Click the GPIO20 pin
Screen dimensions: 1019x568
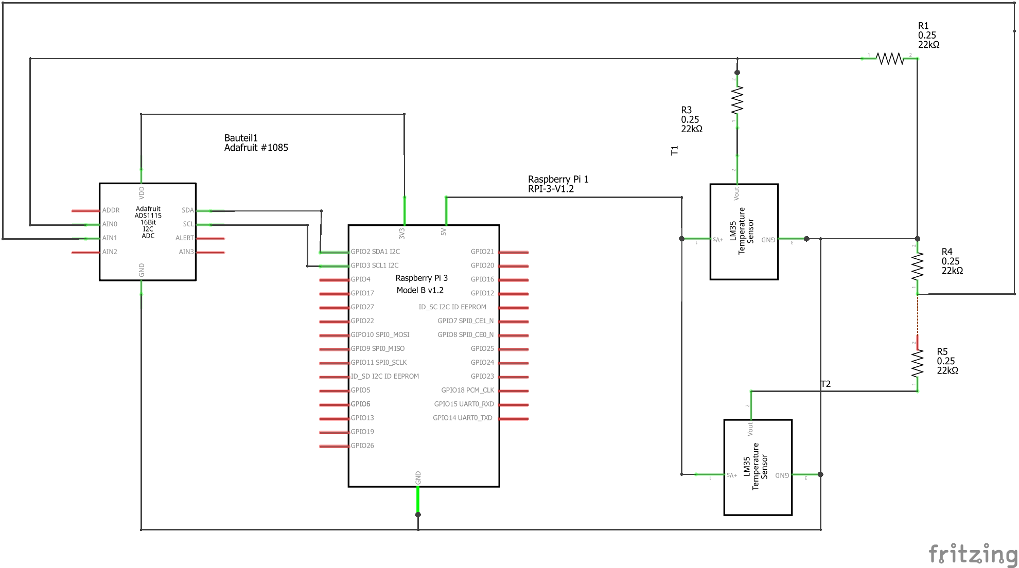[x=514, y=265]
